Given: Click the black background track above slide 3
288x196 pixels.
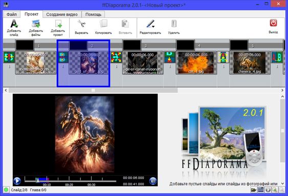Looking at the screenshot, I should (132, 45).
